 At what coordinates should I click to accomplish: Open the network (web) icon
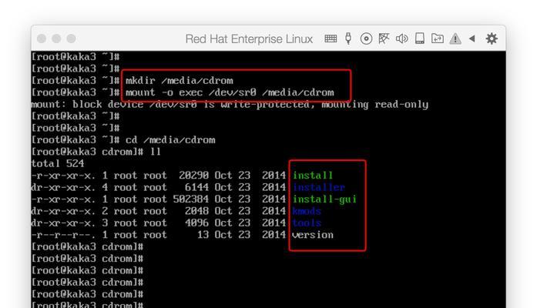(x=384, y=38)
